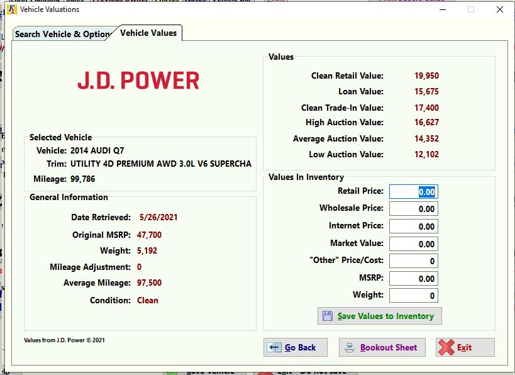Click the red X icon on Exit
The image size is (515, 375).
446,347
